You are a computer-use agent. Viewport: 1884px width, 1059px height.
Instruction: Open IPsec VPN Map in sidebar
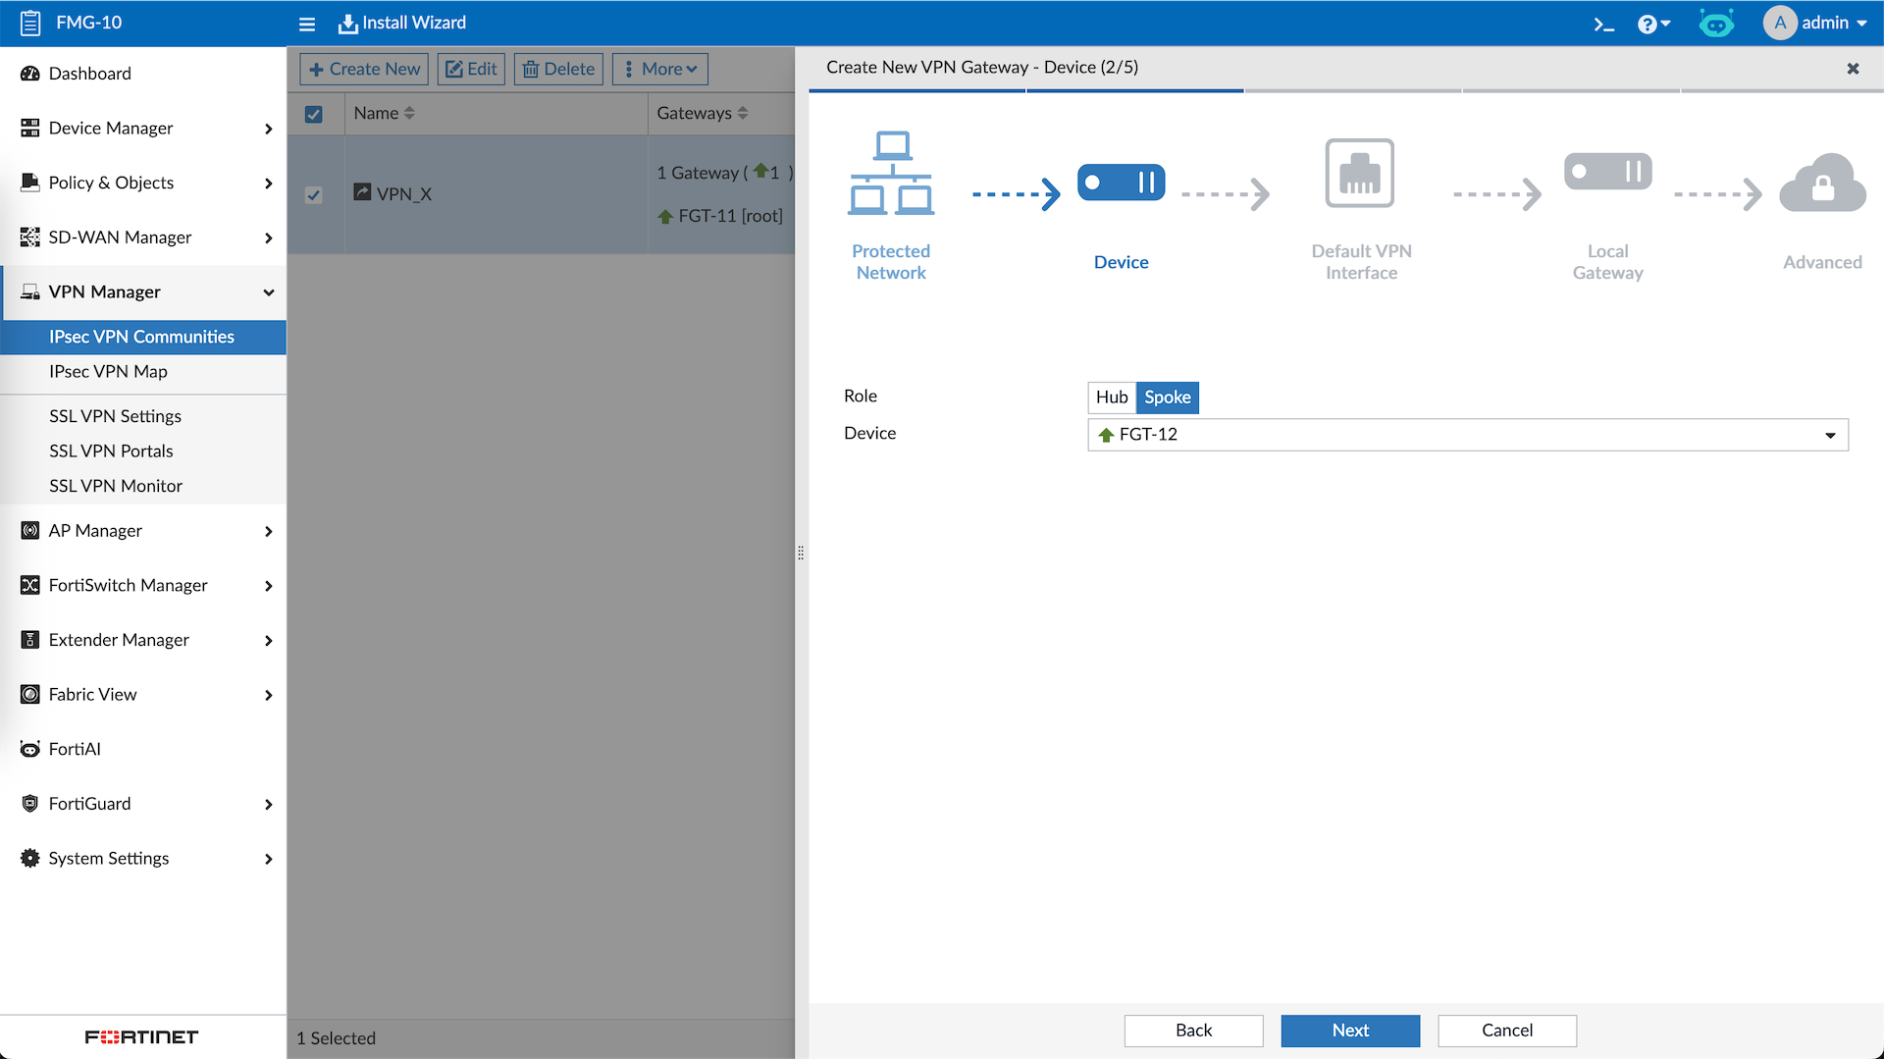tap(108, 372)
